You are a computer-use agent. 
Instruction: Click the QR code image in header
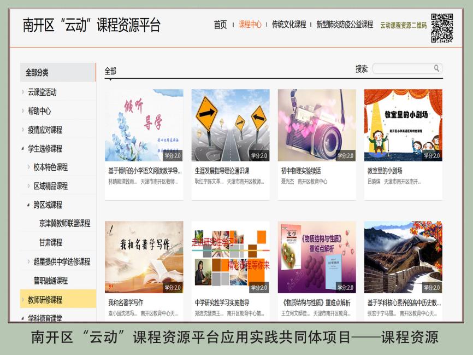442,27
